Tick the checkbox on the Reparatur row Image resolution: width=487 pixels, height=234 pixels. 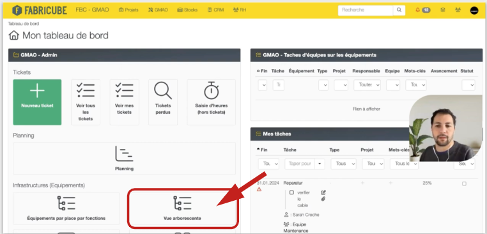(x=464, y=183)
